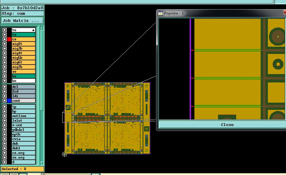Click layer list scroll up arrow
This screenshot has height=175, width=286.
[x=42, y=28]
